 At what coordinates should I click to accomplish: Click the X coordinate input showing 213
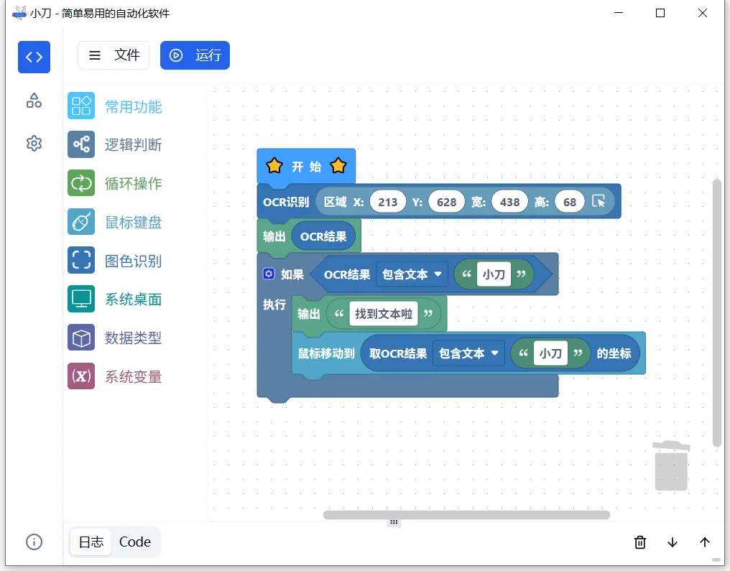(x=388, y=202)
